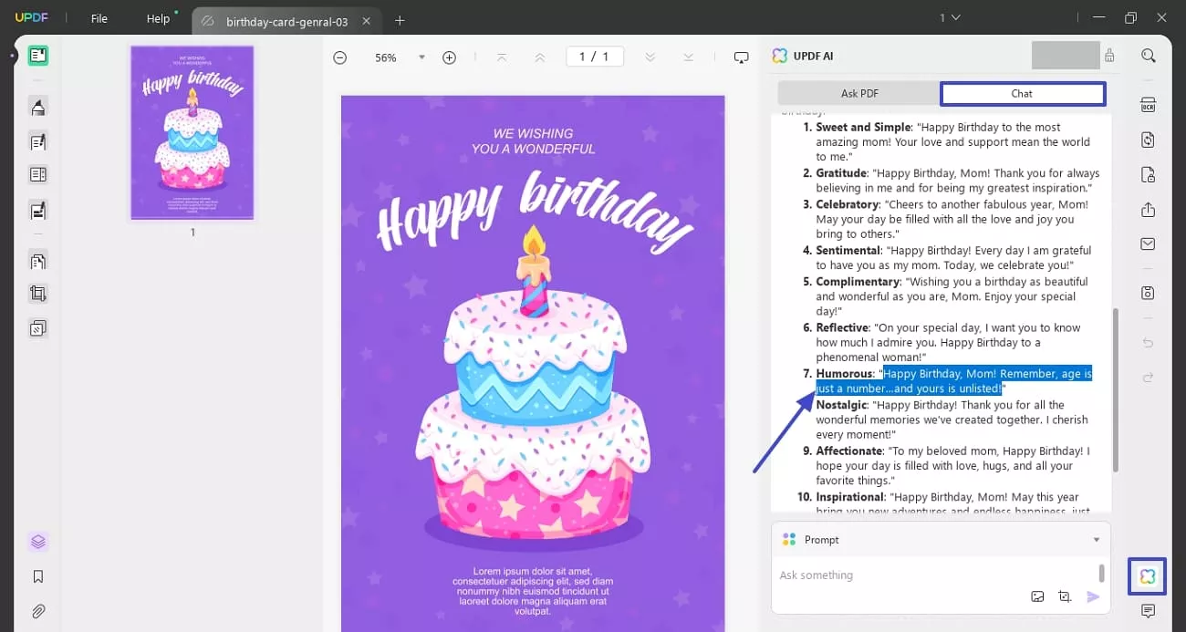Open the Protect PDF lock-page icon
1186x632 pixels.
1148,174
